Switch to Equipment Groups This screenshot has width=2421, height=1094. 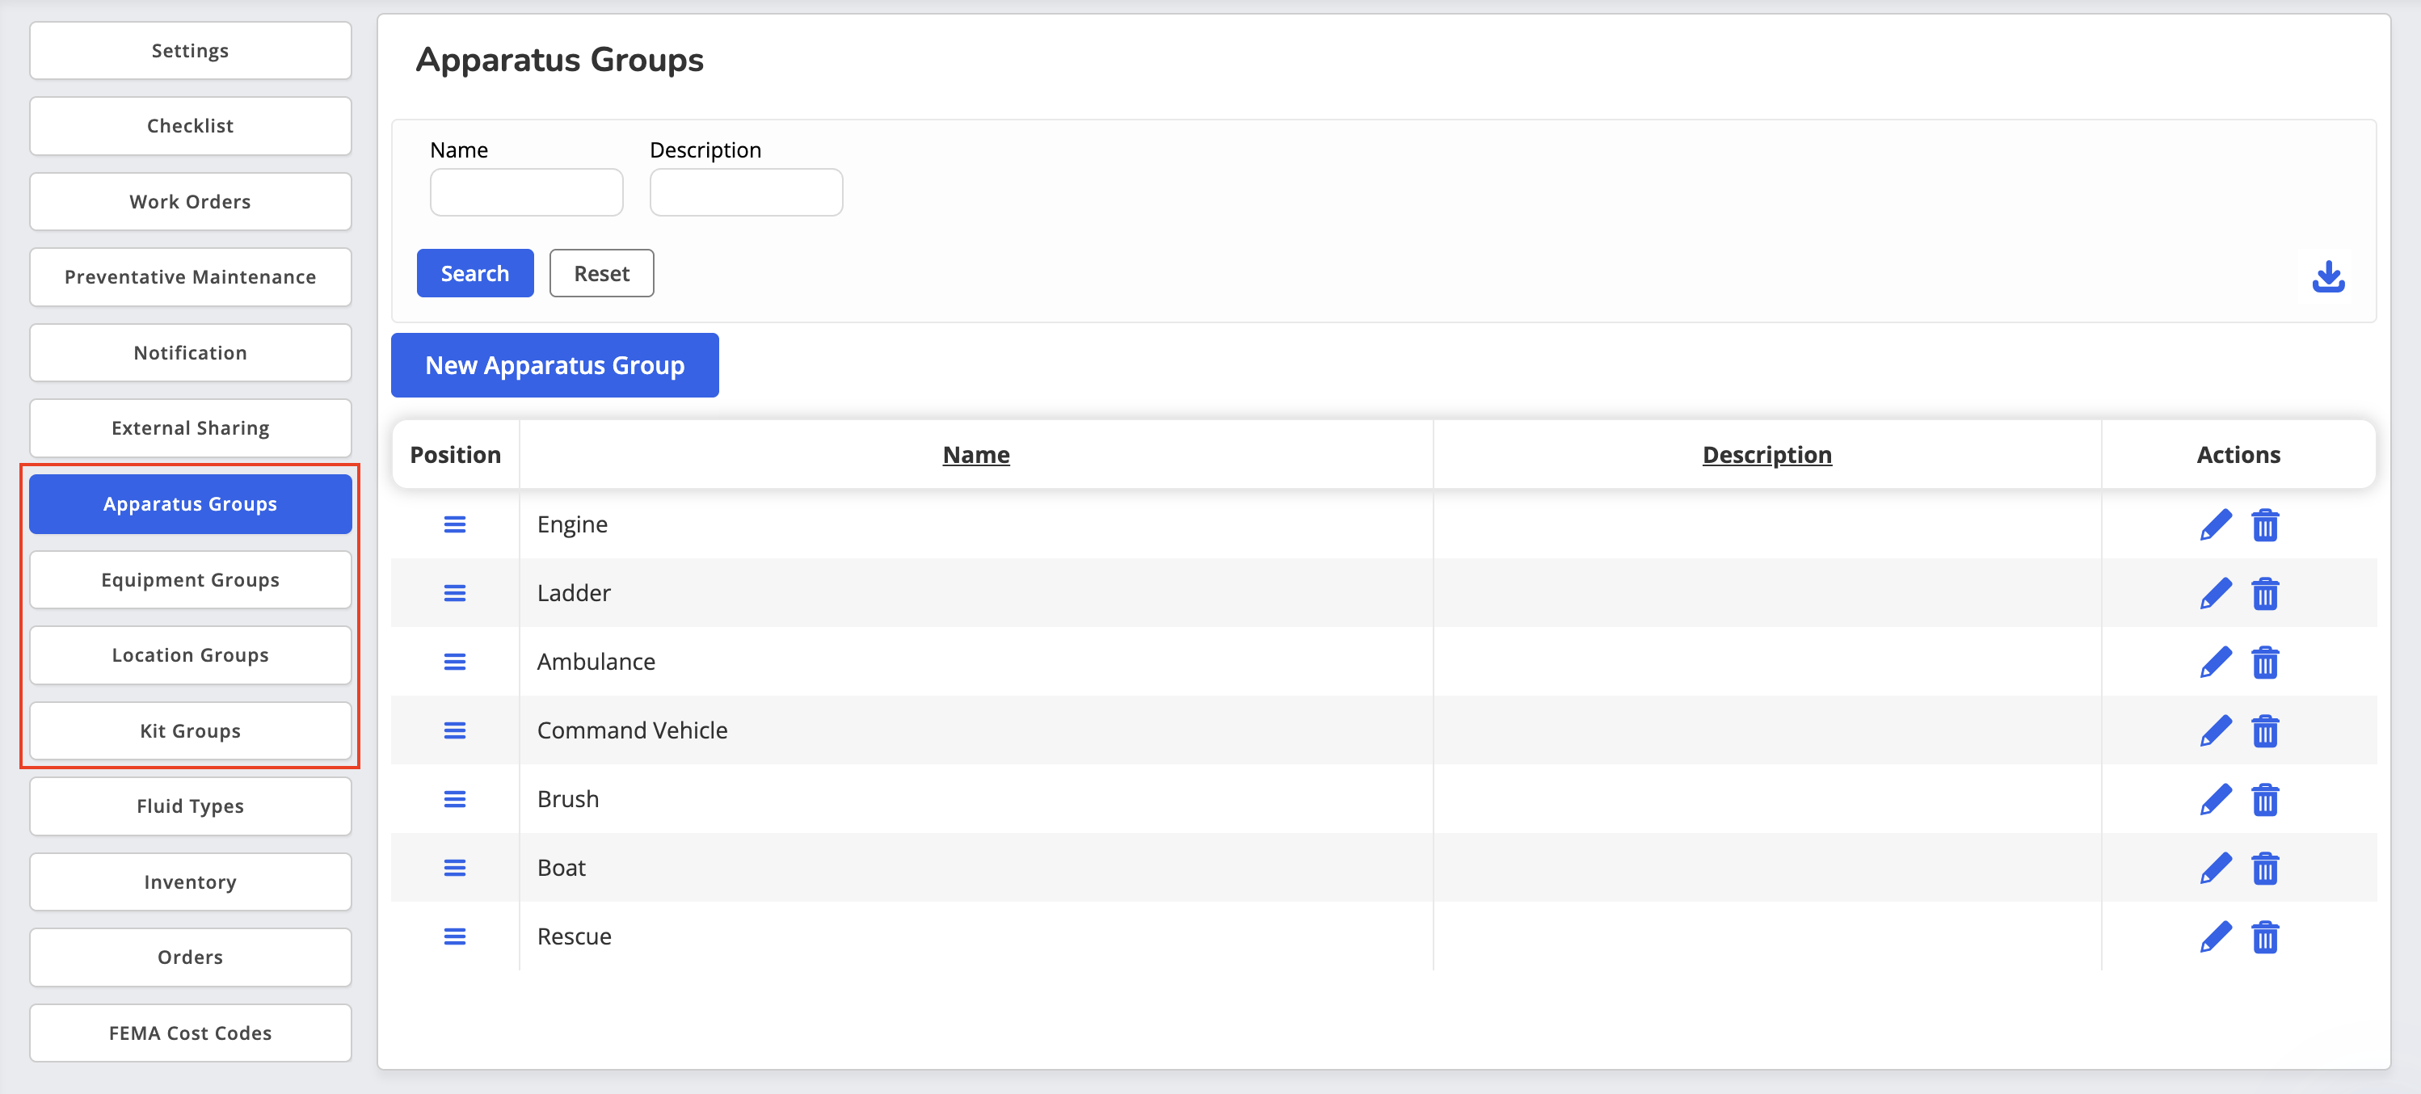[190, 580]
